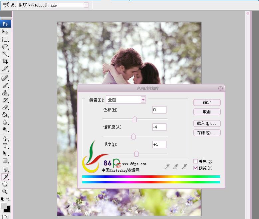Click the 取消 (Cancel) button
Screen dimensions: 259x219
coord(207,112)
